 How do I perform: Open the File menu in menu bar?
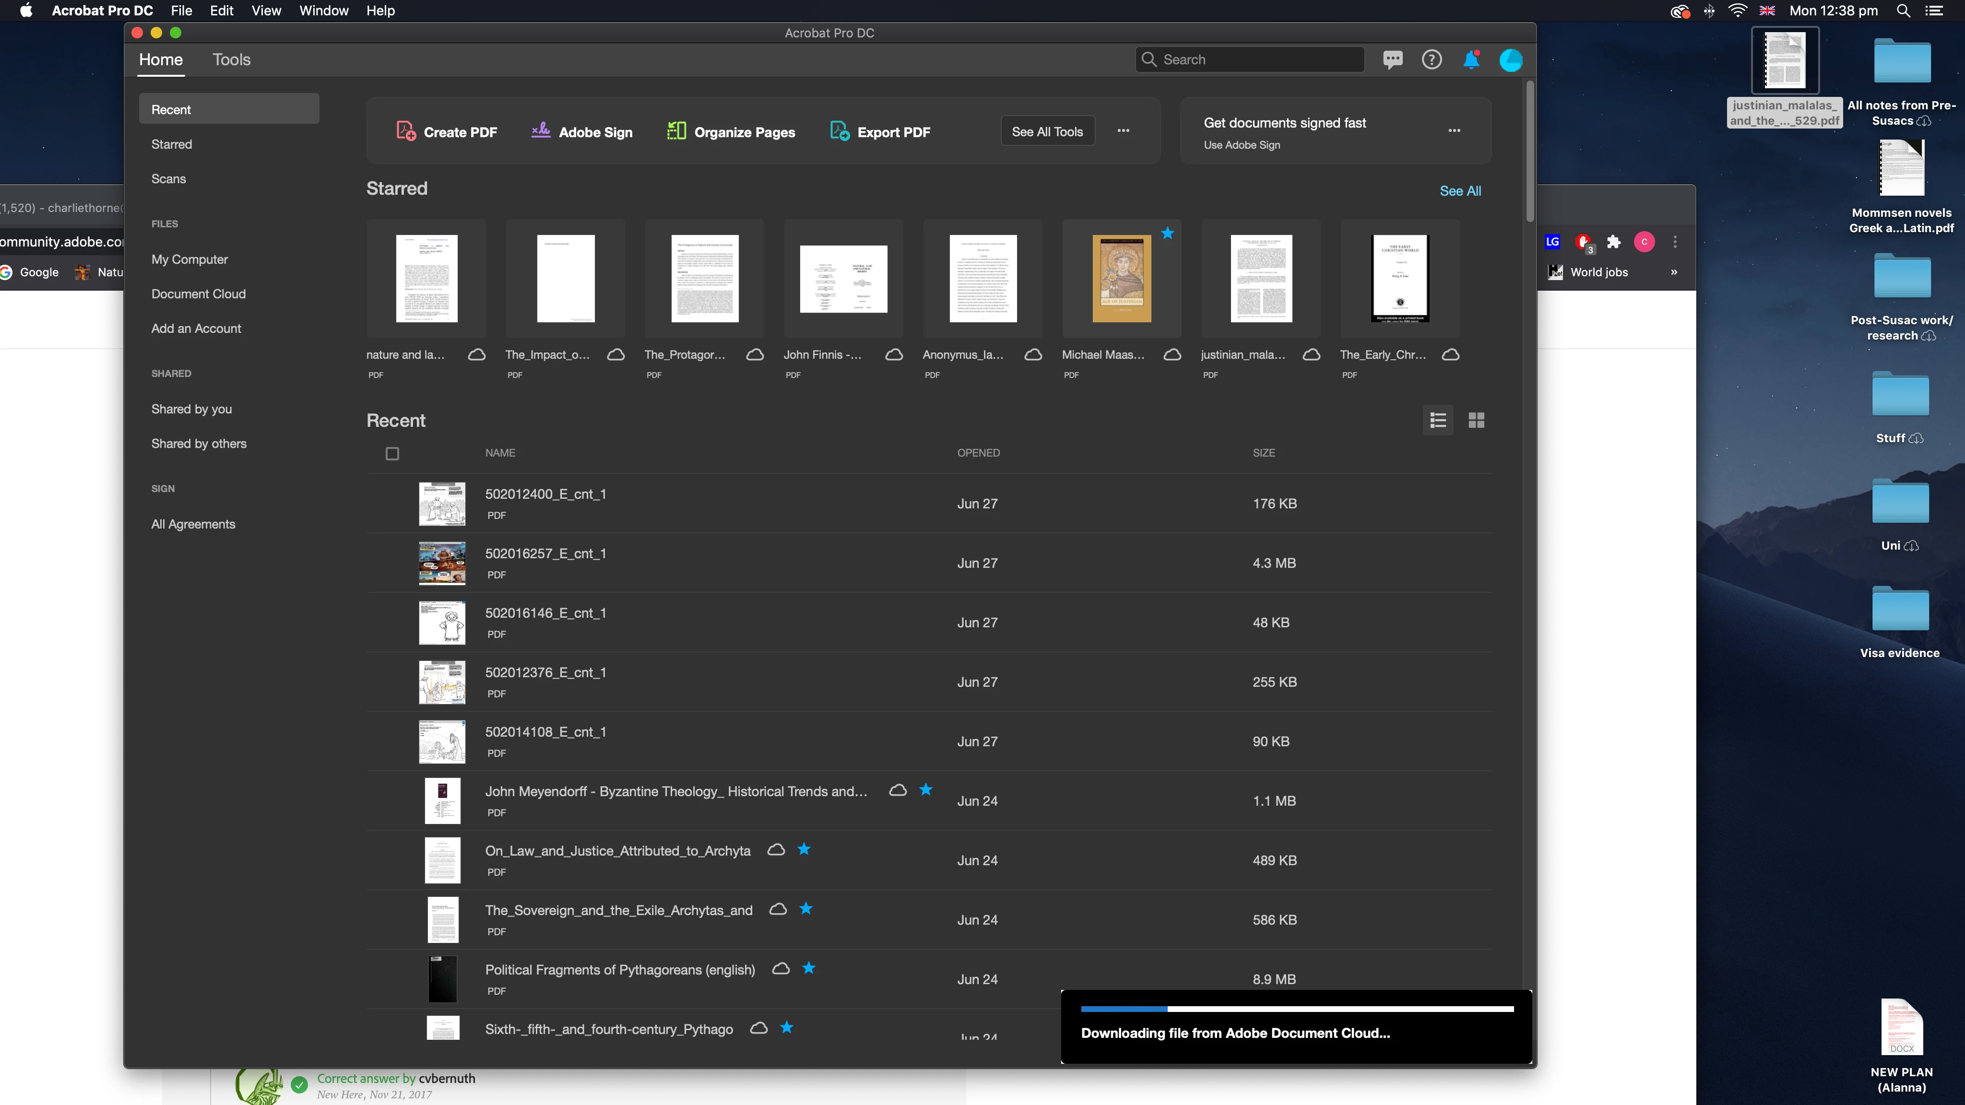tap(181, 11)
